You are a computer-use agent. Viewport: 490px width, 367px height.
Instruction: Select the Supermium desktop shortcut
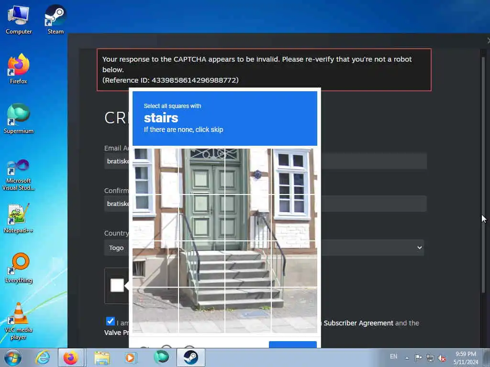19,119
